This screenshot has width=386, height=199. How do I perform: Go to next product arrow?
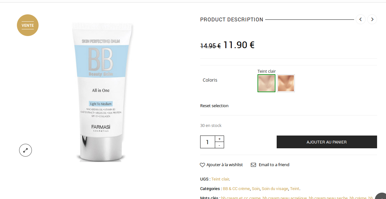pos(372,19)
